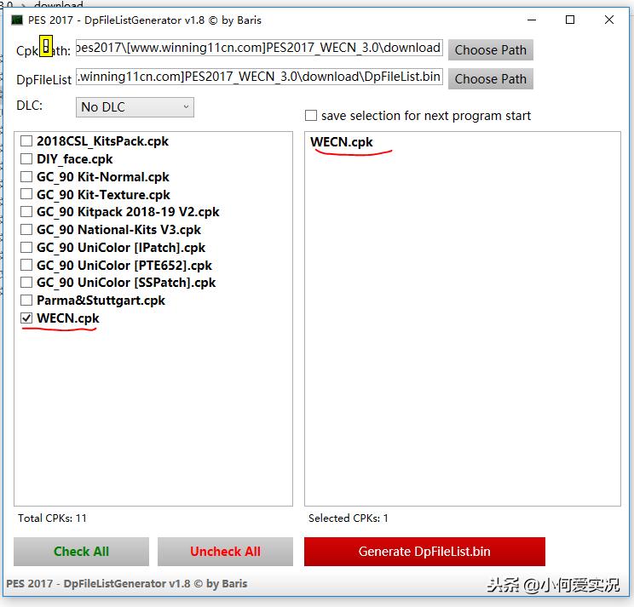Image resolution: width=634 pixels, height=607 pixels.
Task: Click the Parma&Stuttgart.cpk filename text
Action: point(101,300)
